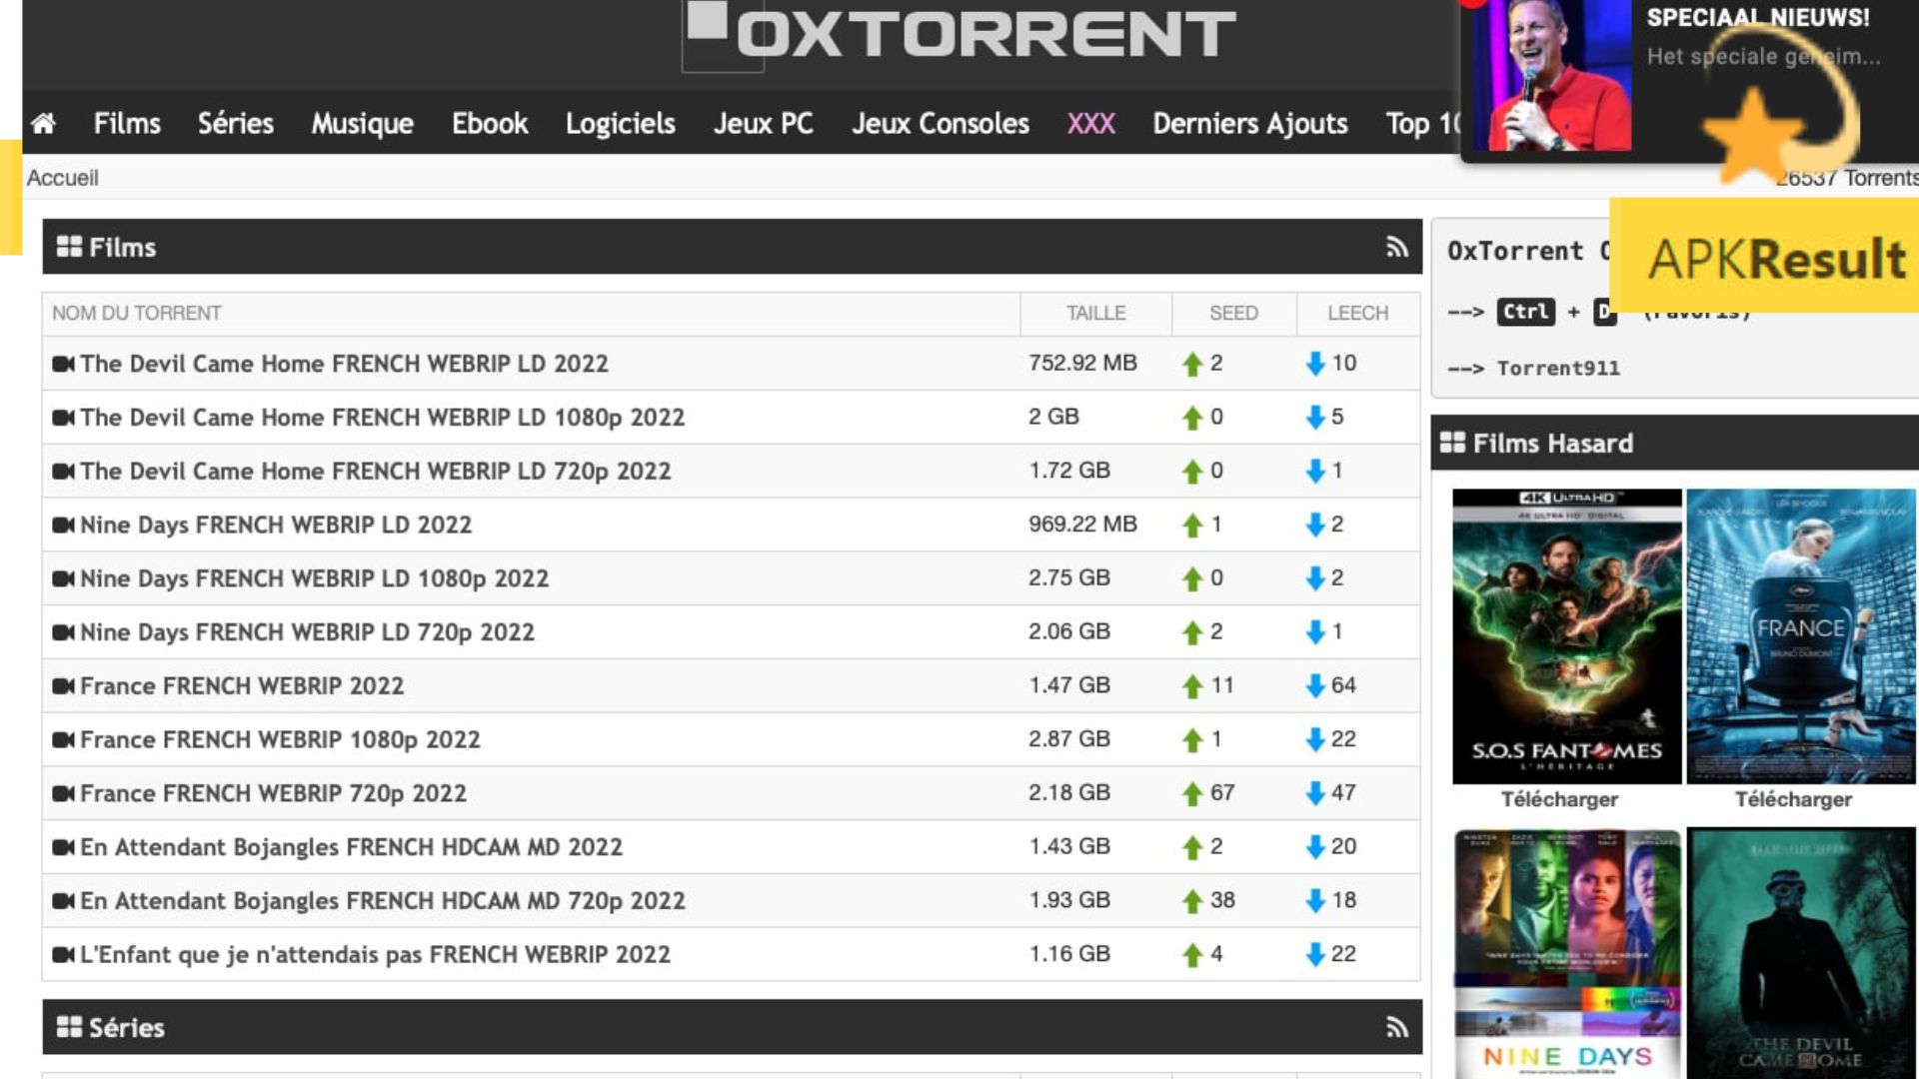Open the Films RSS feed icon
This screenshot has height=1079, width=1919.
click(x=1396, y=247)
